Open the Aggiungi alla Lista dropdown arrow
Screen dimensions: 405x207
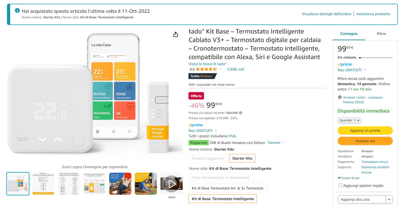point(389,200)
